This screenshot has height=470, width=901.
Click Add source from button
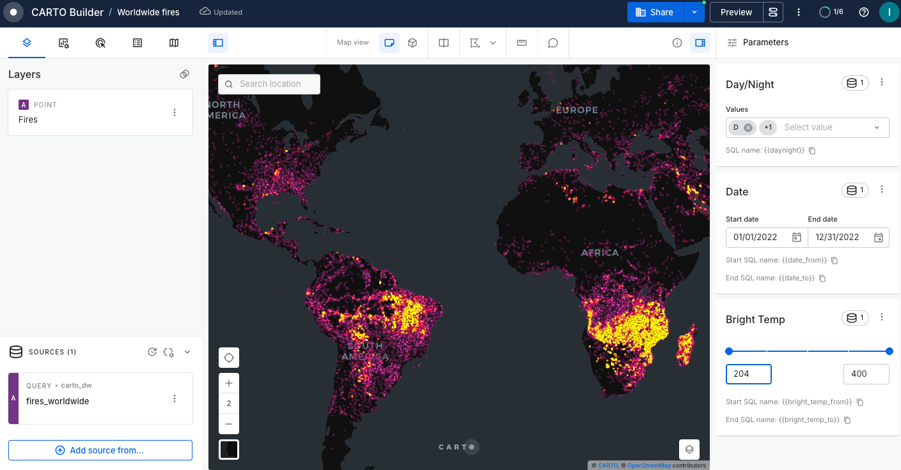pos(100,450)
